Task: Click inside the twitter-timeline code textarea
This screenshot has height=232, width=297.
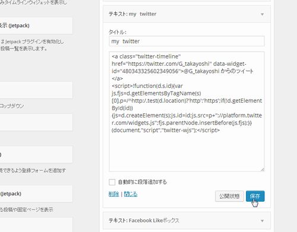Action: (187, 112)
